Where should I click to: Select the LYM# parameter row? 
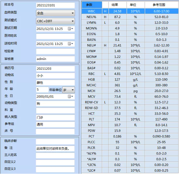[x=130, y=51]
